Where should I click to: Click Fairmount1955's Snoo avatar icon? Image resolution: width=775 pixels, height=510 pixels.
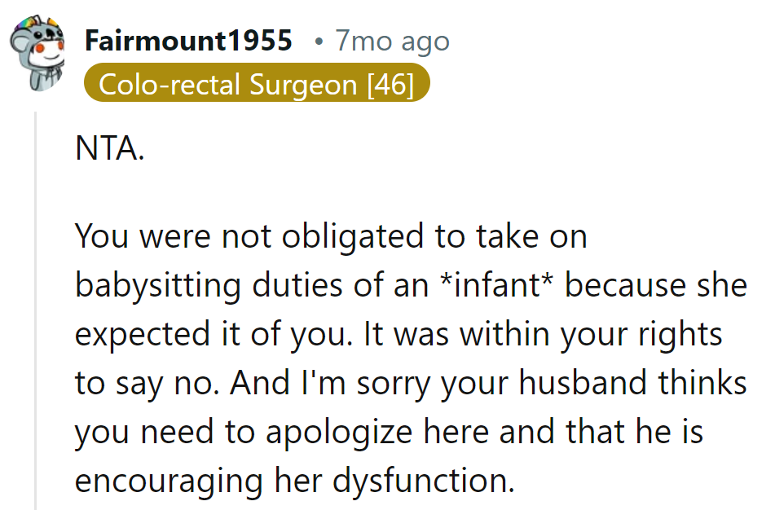(37, 55)
